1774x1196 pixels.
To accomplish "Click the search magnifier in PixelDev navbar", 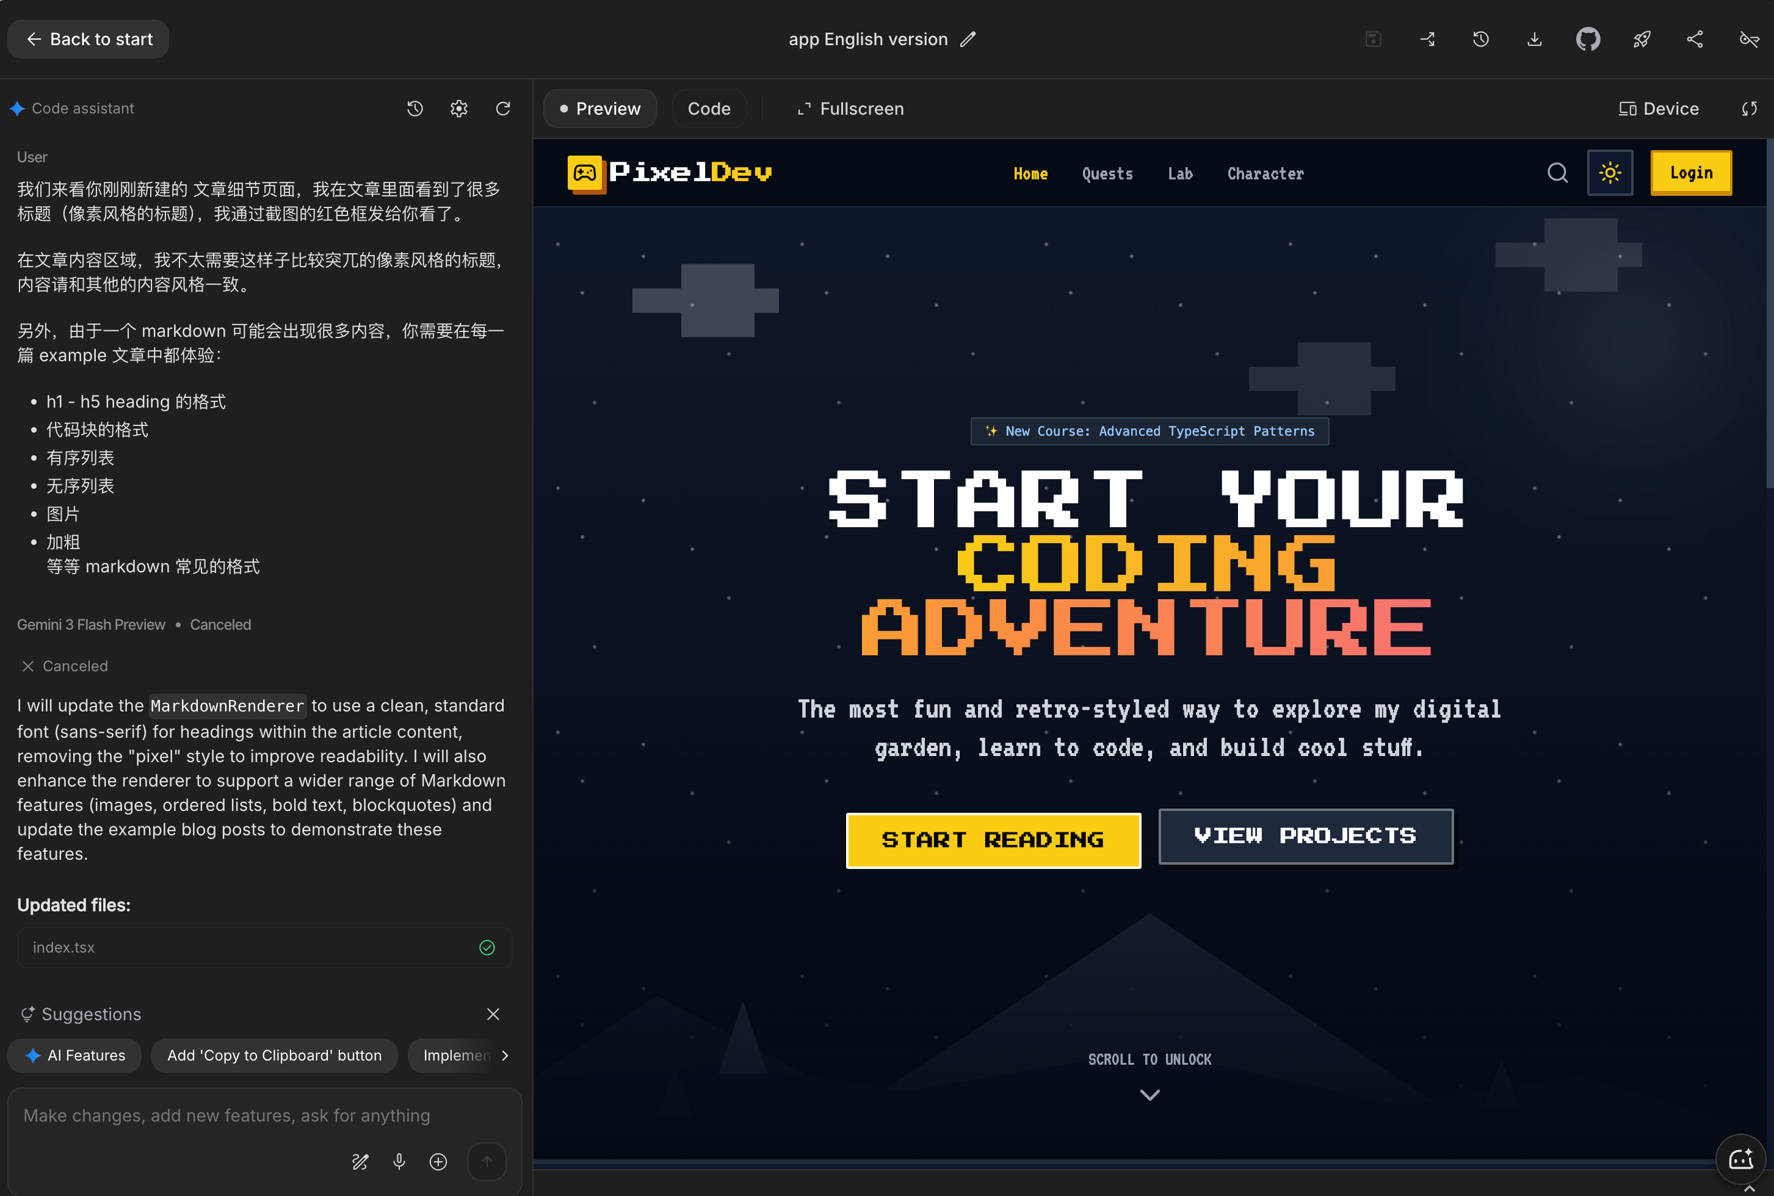I will pos(1557,173).
